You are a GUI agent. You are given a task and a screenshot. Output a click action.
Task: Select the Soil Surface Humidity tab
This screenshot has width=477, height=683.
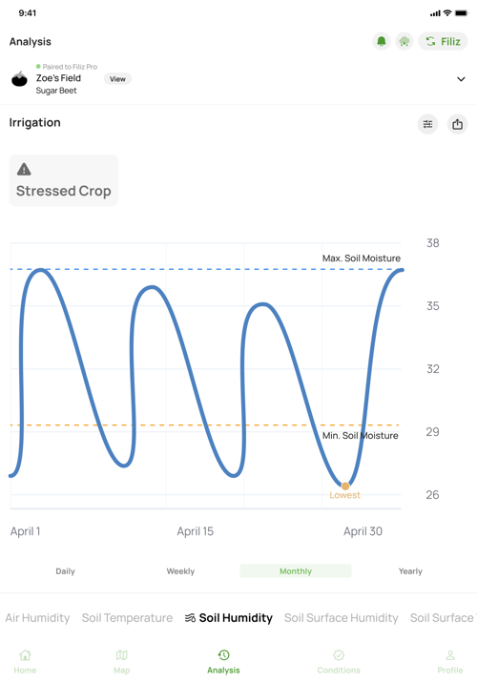click(342, 618)
